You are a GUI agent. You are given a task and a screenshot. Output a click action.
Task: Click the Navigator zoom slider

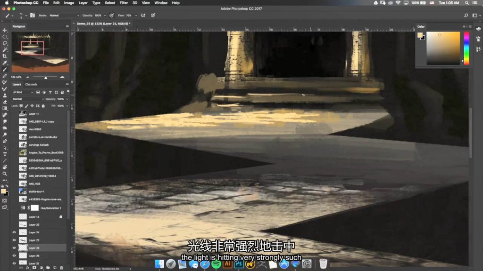click(46, 77)
